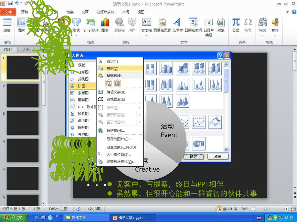Viewport: 297px width, 222px height.
Task: Open PowerPoint Help question mark
Action: (x=294, y=12)
